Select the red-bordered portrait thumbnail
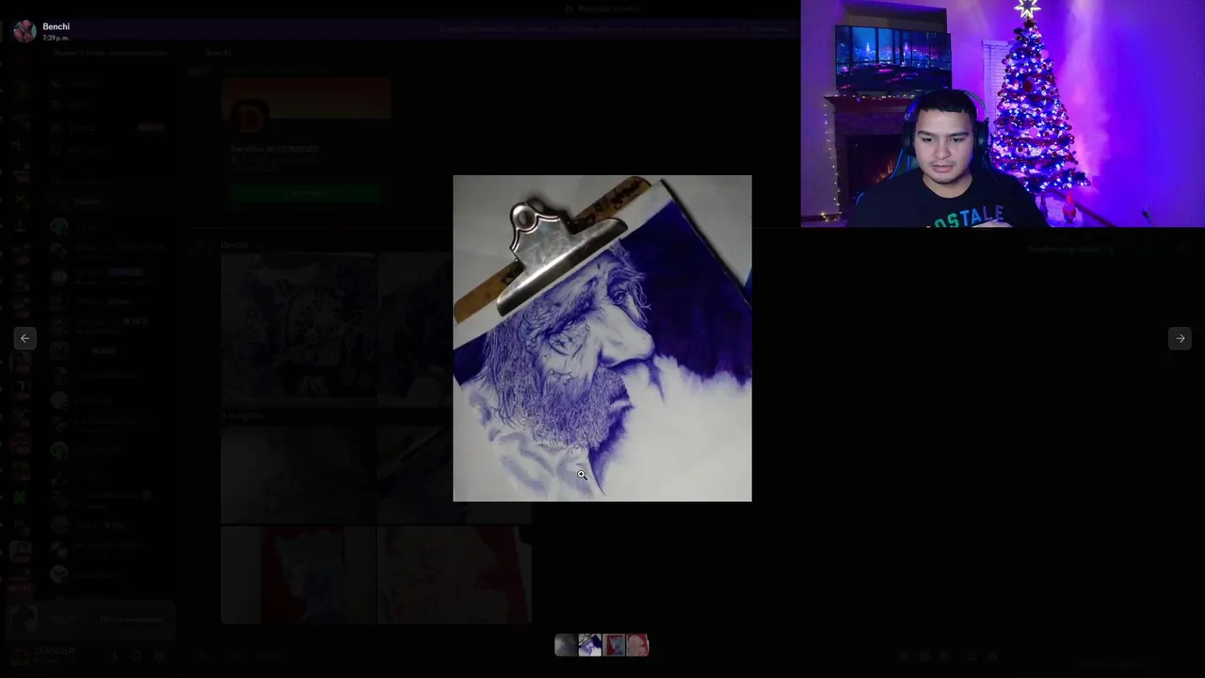The height and width of the screenshot is (678, 1205). (x=614, y=645)
